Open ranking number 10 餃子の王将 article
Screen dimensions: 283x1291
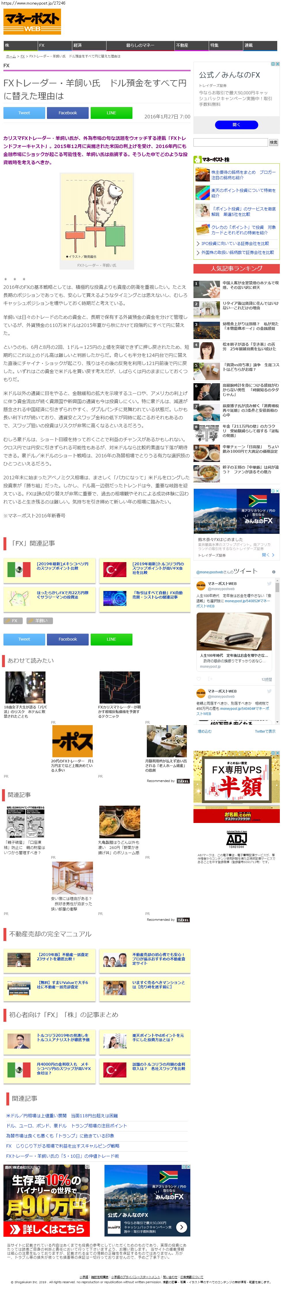pos(236,474)
